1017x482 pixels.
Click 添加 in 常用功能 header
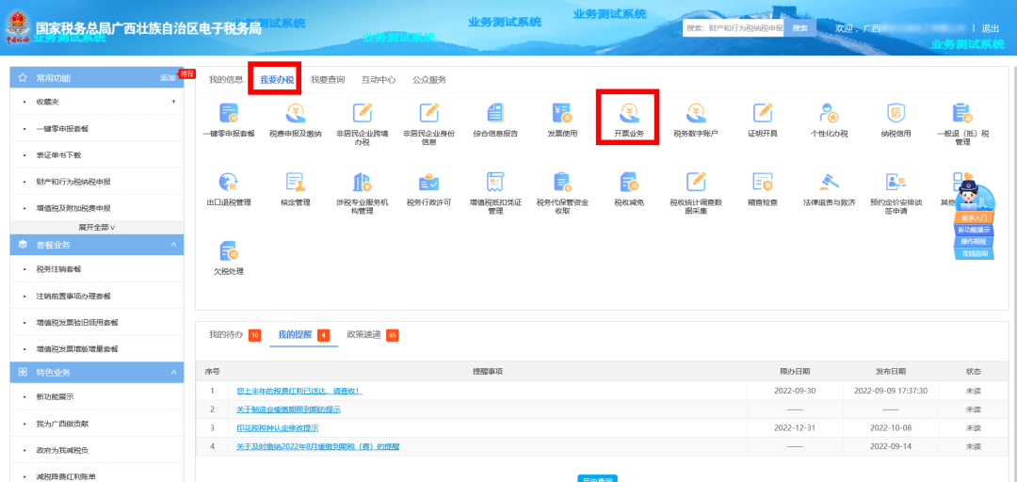(x=168, y=78)
